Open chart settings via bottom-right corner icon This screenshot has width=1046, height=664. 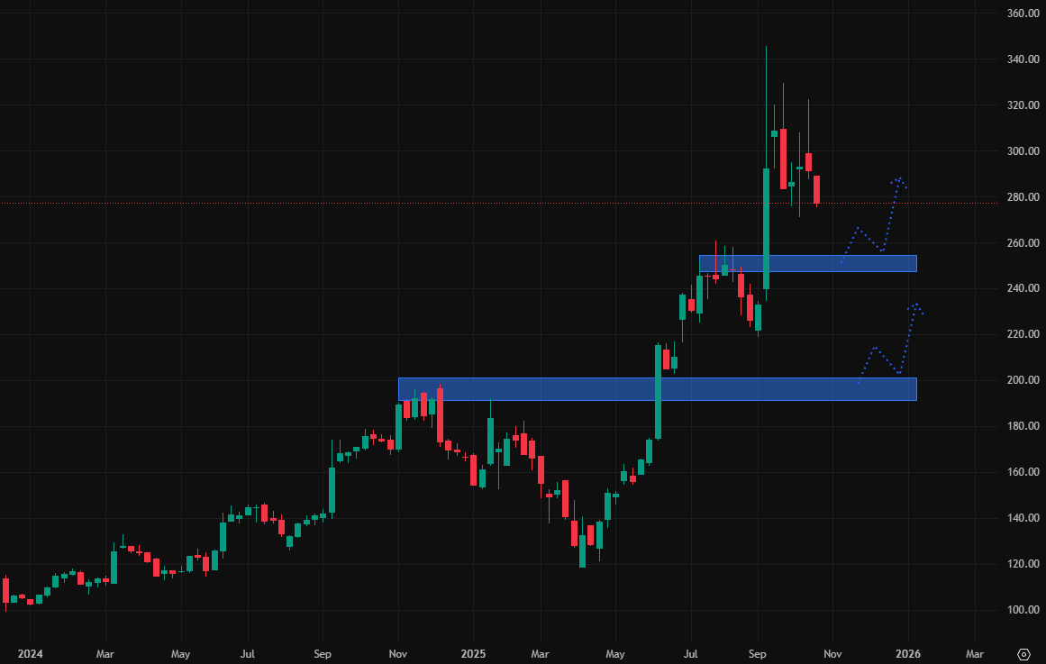(x=1023, y=654)
